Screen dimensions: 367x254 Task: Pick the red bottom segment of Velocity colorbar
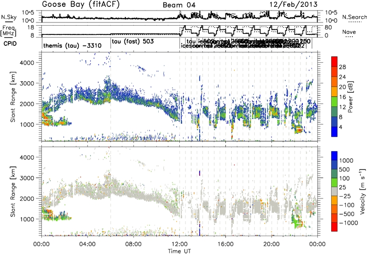(x=334, y=226)
